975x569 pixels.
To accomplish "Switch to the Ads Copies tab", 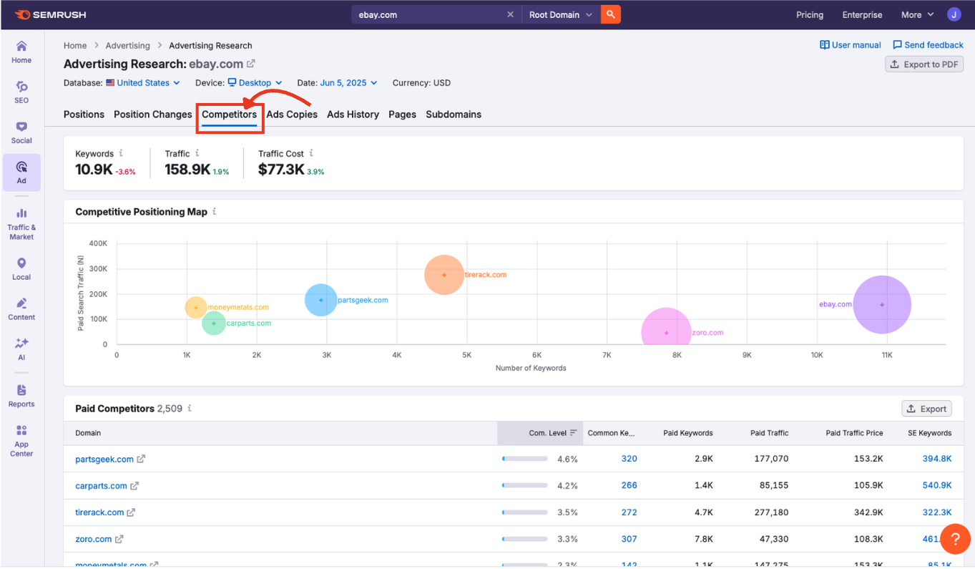I will (292, 114).
